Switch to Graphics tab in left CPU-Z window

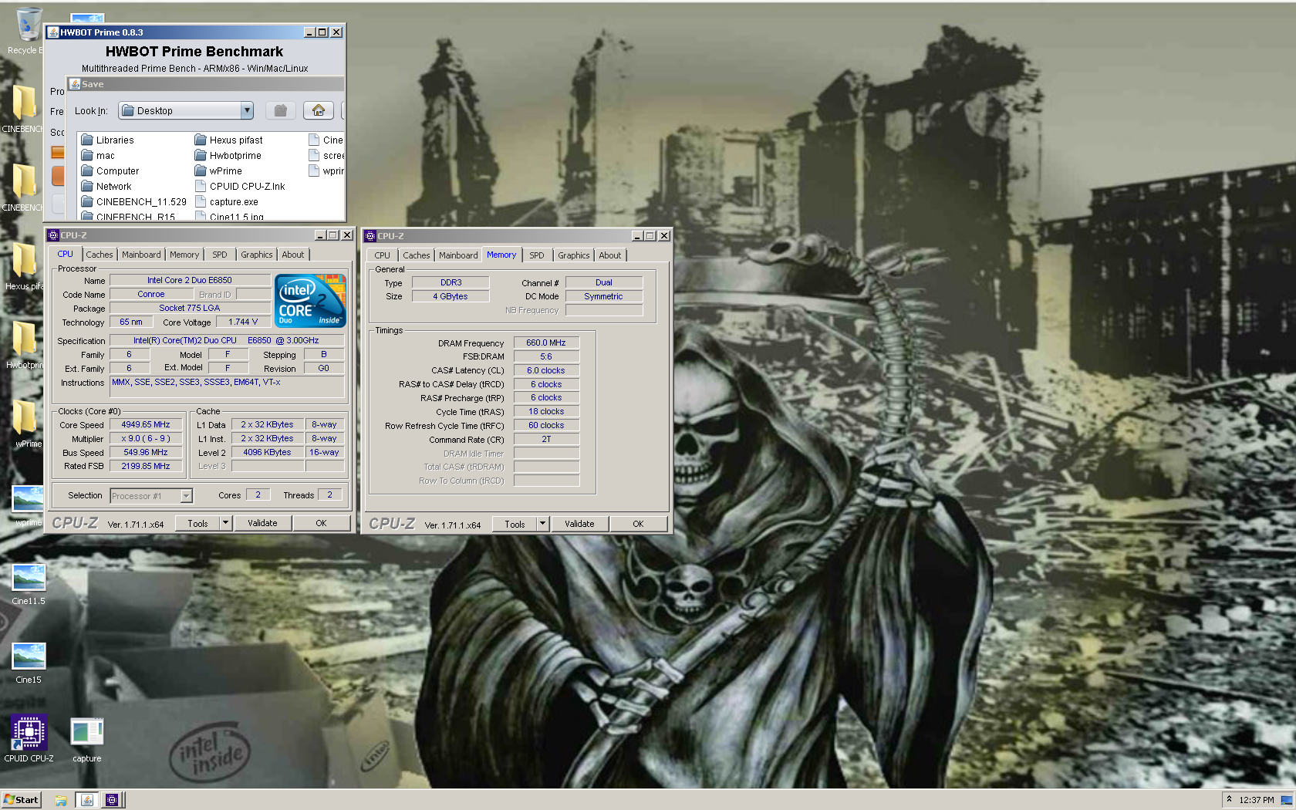(256, 255)
